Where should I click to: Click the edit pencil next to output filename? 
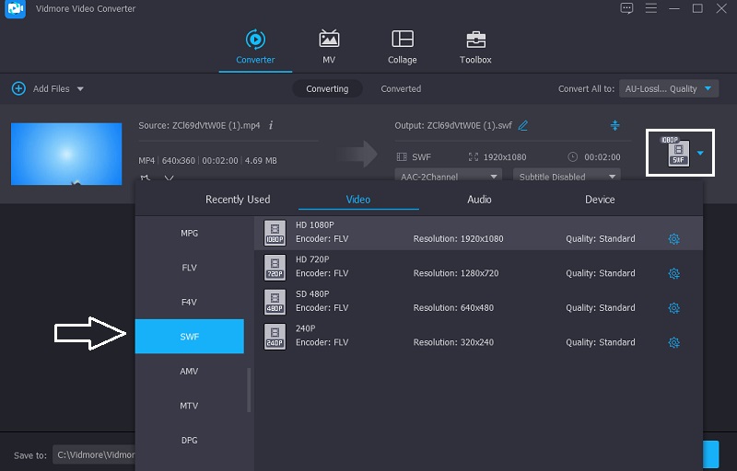[523, 125]
